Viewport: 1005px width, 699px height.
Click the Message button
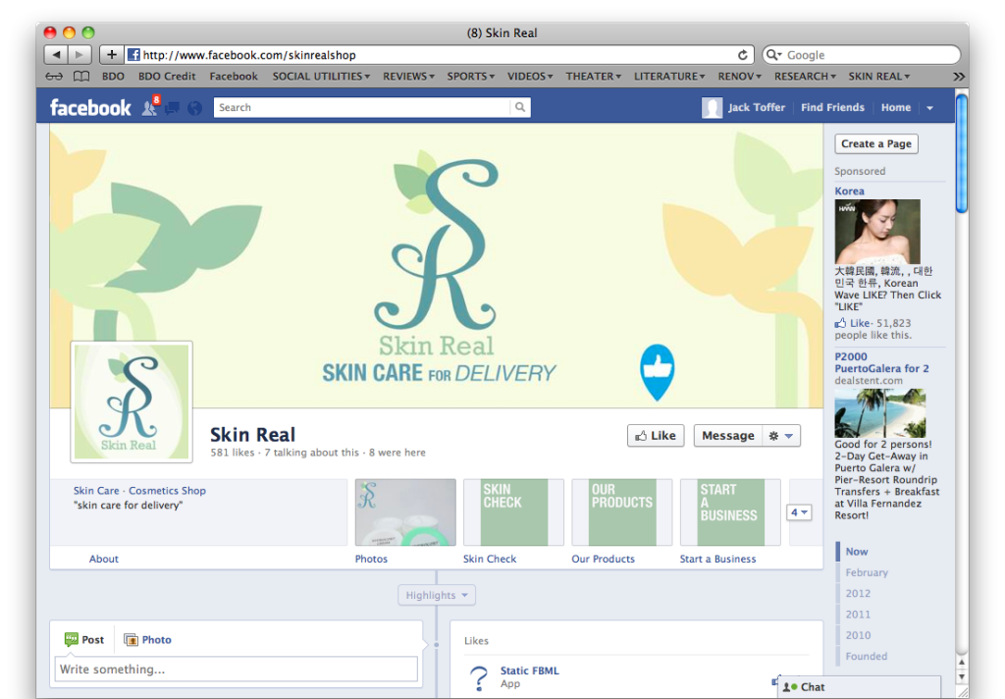pos(728,436)
